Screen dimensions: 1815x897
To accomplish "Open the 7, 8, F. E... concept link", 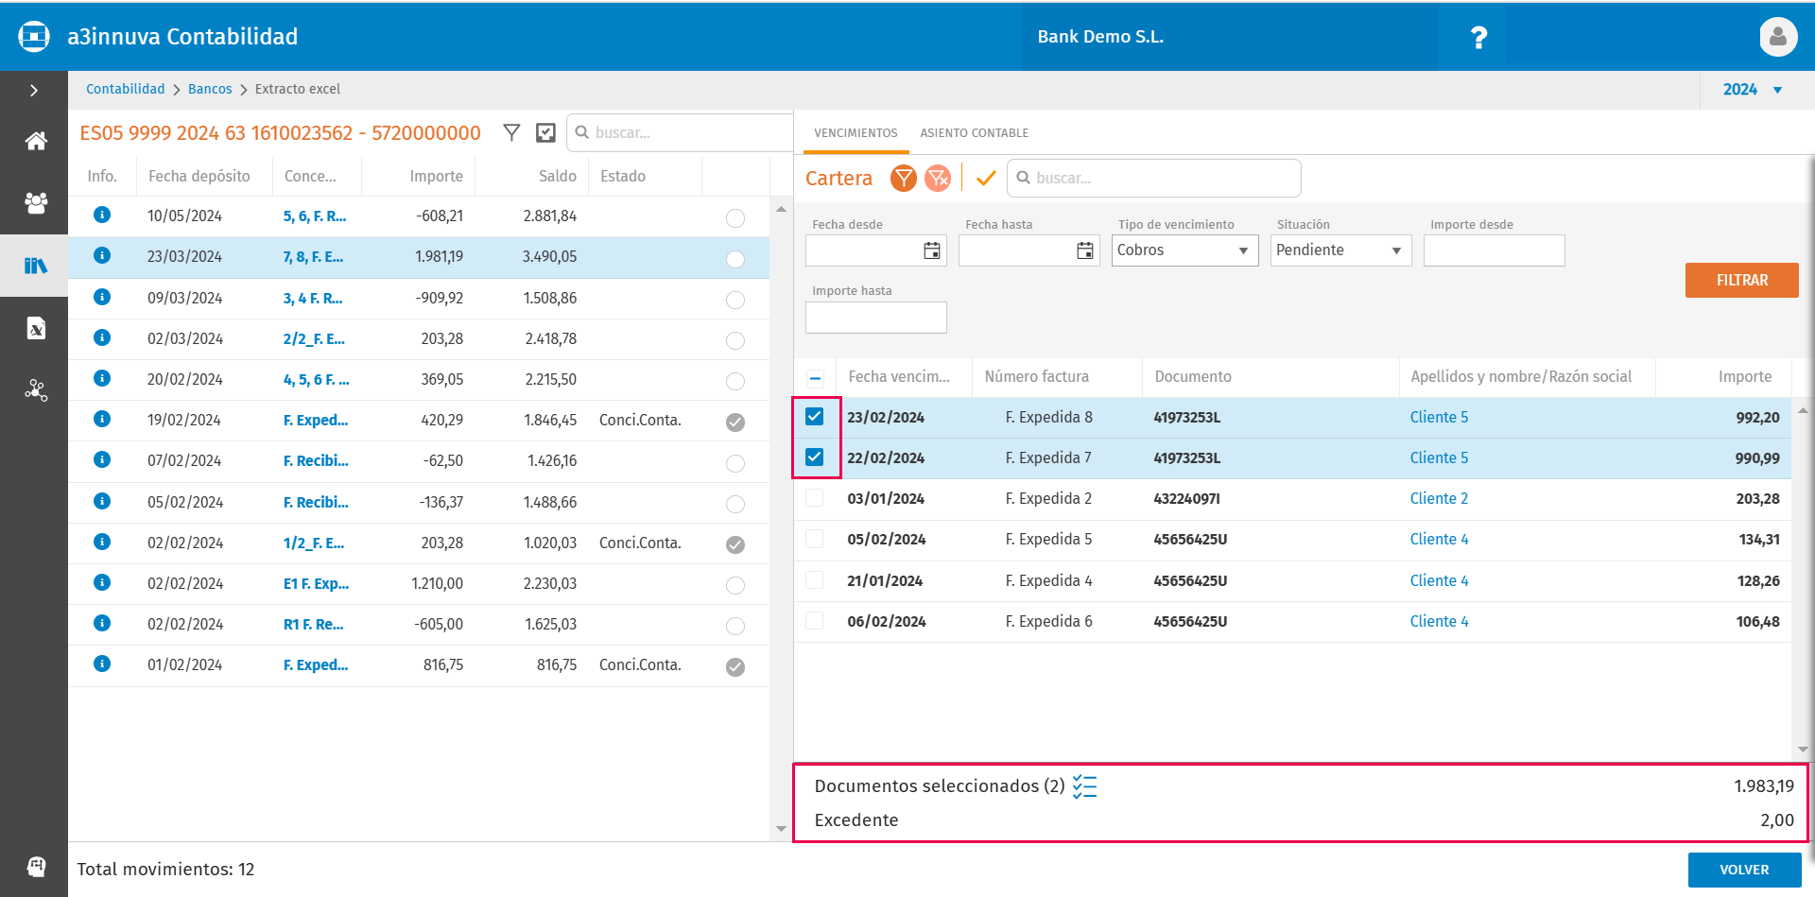I will coord(313,256).
